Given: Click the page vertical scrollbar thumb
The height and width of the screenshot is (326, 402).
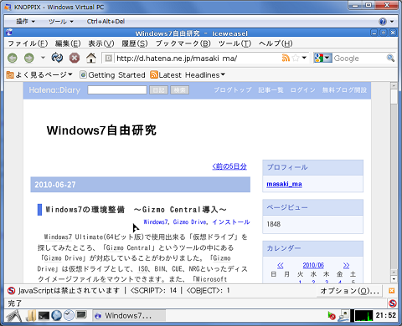Looking at the screenshot, I should pos(394,97).
